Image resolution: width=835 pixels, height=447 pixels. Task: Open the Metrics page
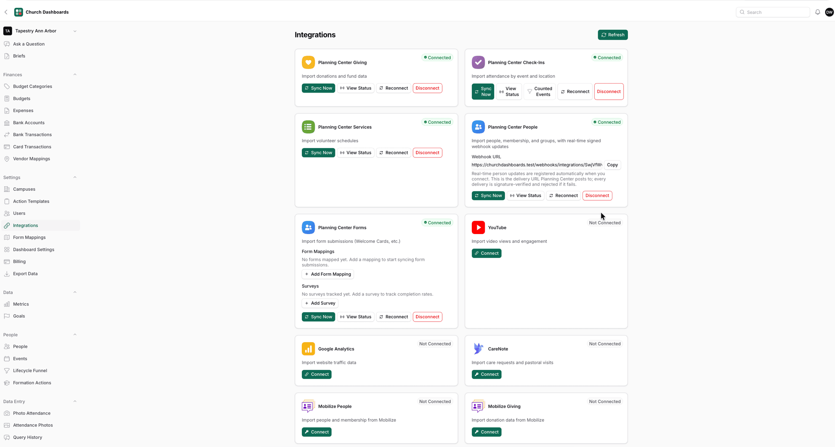[40, 304]
